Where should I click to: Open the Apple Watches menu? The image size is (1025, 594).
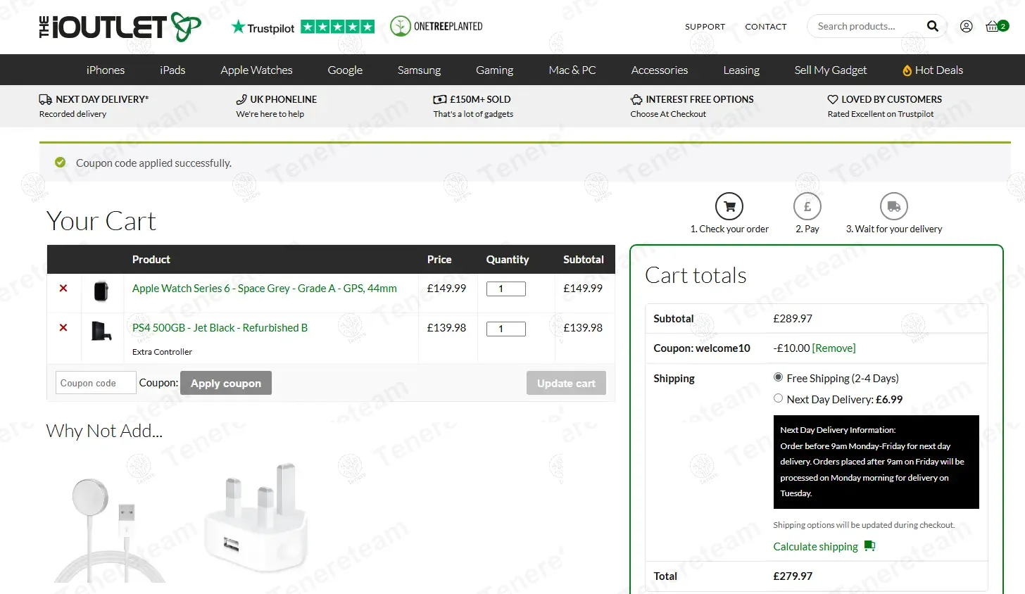click(256, 70)
